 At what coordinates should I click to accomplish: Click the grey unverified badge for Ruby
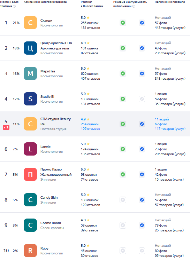click(x=142, y=251)
